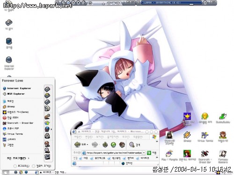The width and height of the screenshot is (234, 175).
Task: Open 한글 2004 from the start menu
Action: (10, 118)
